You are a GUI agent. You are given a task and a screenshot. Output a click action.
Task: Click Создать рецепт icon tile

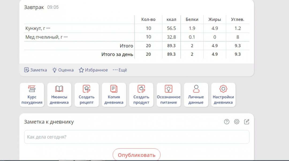click(86, 95)
